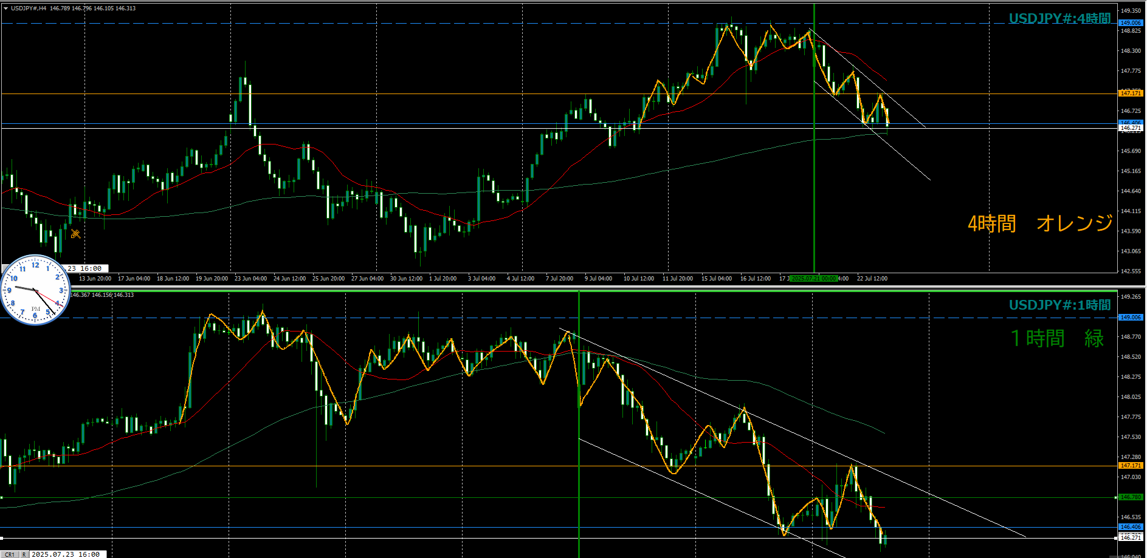The width and height of the screenshot is (1147, 558).
Task: Select the 1時間 緑 text label
Action: tap(1056, 339)
